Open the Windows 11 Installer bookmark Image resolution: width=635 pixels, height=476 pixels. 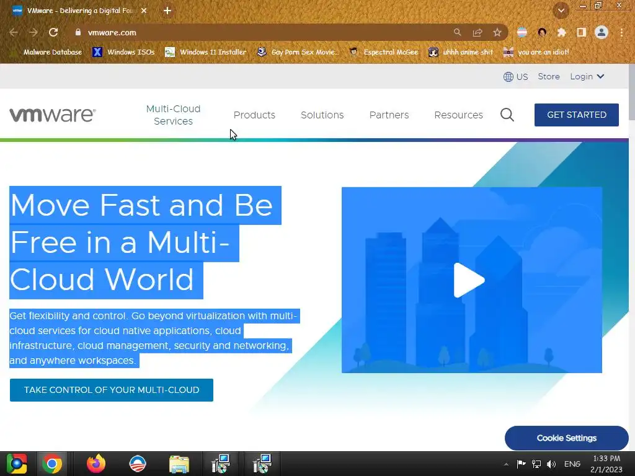pyautogui.click(x=206, y=52)
